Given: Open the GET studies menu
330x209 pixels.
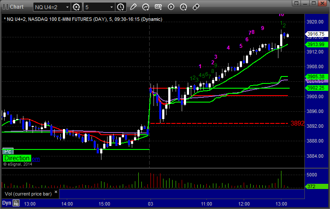Looking at the screenshot, I should [x=158, y=7].
